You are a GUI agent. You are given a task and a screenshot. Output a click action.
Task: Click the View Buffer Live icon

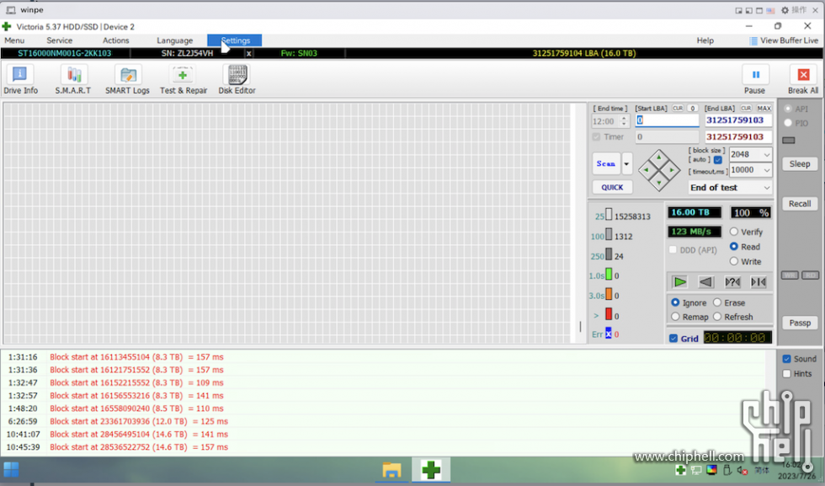click(753, 40)
